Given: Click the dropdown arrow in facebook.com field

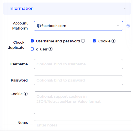Looking at the screenshot, I should (118, 26).
